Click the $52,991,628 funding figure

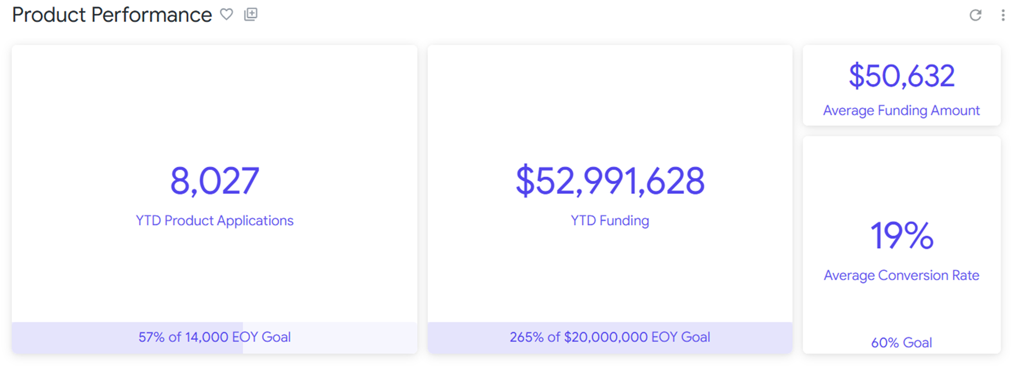point(610,181)
